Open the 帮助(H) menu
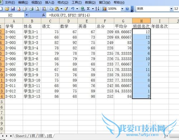179x140 pixels. [x=119, y=3]
